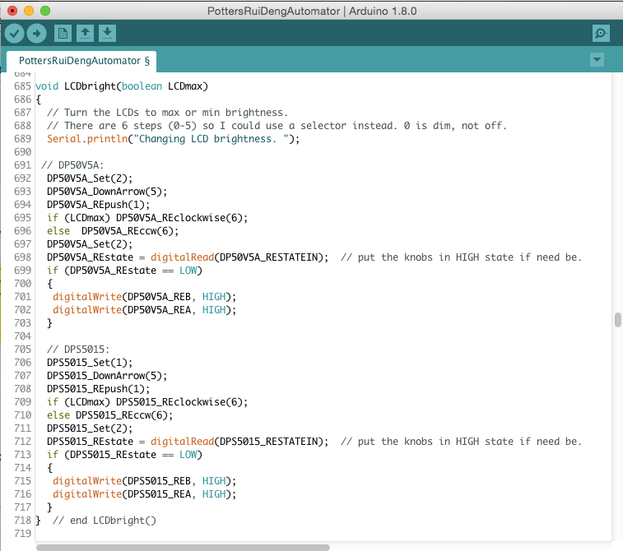This screenshot has height=551, width=623.
Task: Click the window's yellow minimize button
Action: click(29, 11)
